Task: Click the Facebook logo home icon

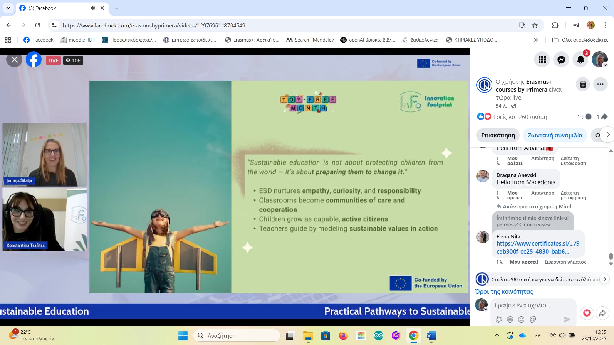Action: (x=34, y=60)
